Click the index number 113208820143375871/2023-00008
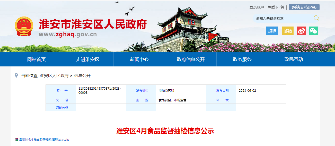335x146 pixels. click(100, 90)
